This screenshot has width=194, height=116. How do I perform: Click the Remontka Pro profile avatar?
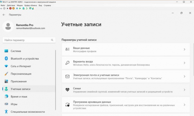coord(8,26)
